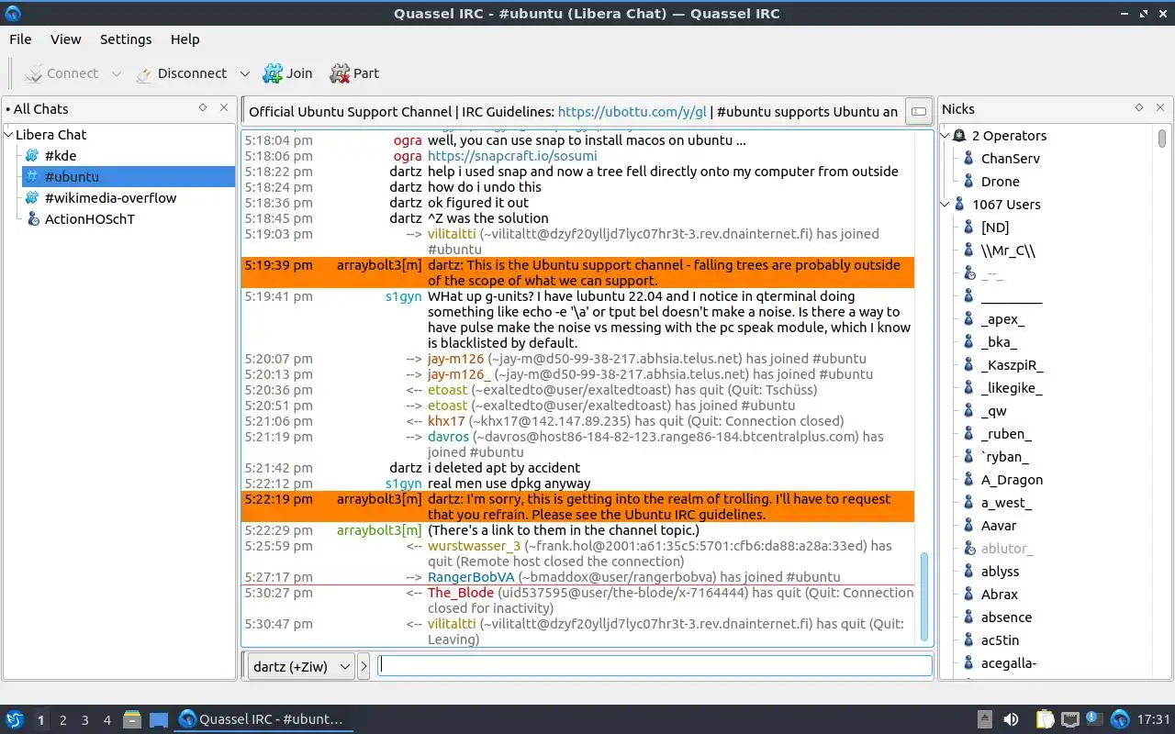The width and height of the screenshot is (1175, 734).
Task: Open the View menu
Action: tap(66, 39)
